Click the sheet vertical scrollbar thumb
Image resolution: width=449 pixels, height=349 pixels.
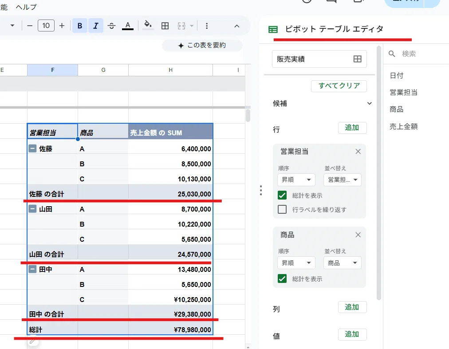tap(248, 115)
